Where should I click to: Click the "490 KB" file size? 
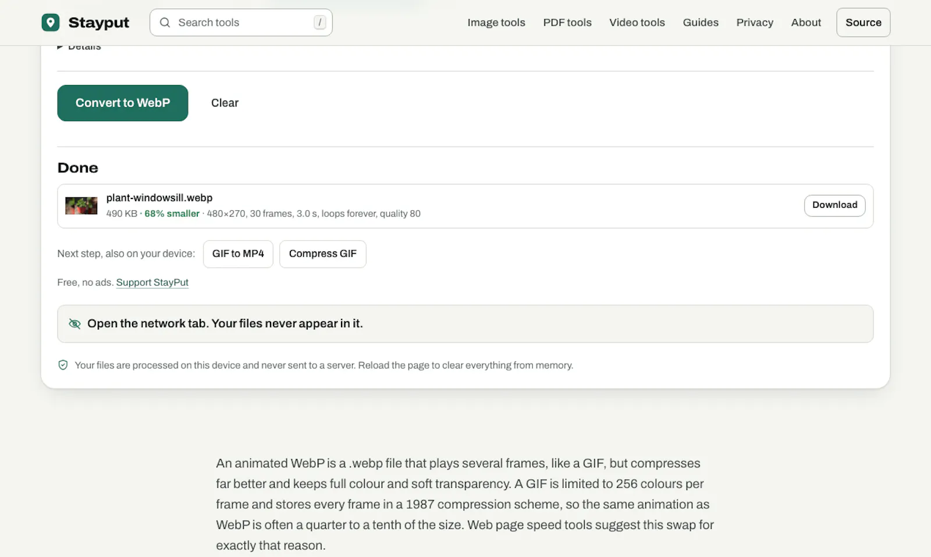(122, 214)
